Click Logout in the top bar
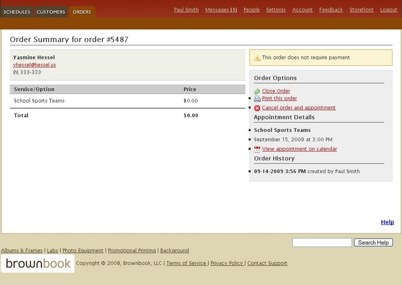The width and height of the screenshot is (402, 285). point(389,9)
